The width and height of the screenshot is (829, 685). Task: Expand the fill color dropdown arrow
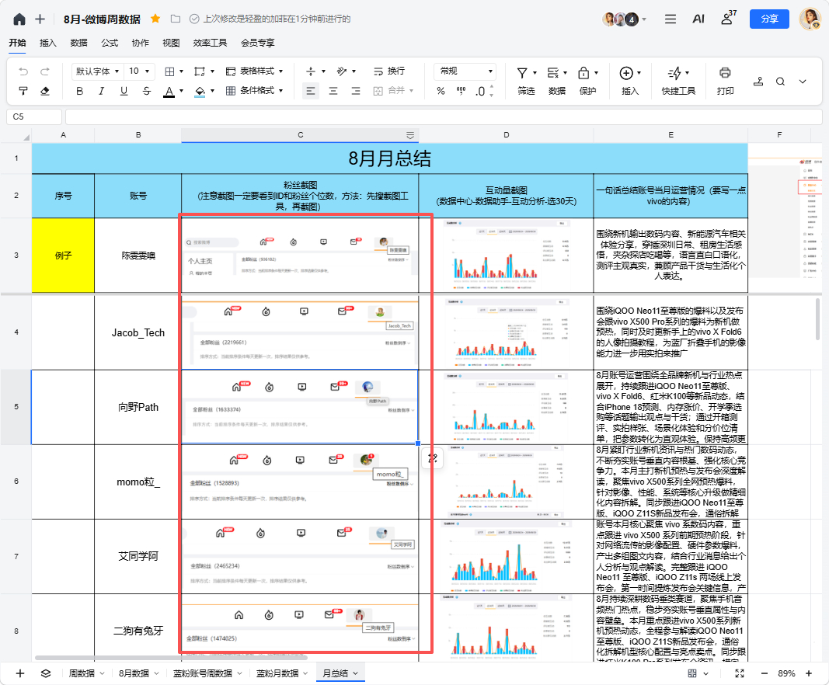[x=213, y=91]
